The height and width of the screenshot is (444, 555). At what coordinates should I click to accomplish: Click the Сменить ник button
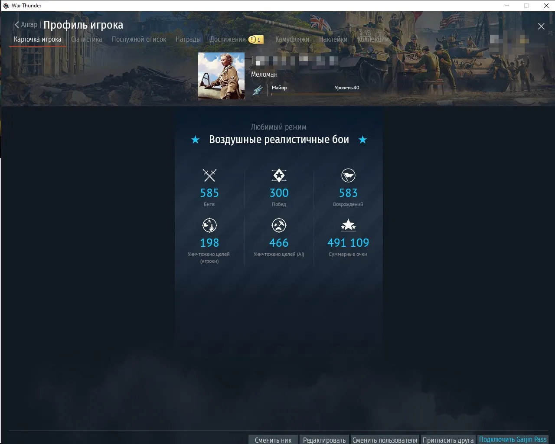(273, 440)
